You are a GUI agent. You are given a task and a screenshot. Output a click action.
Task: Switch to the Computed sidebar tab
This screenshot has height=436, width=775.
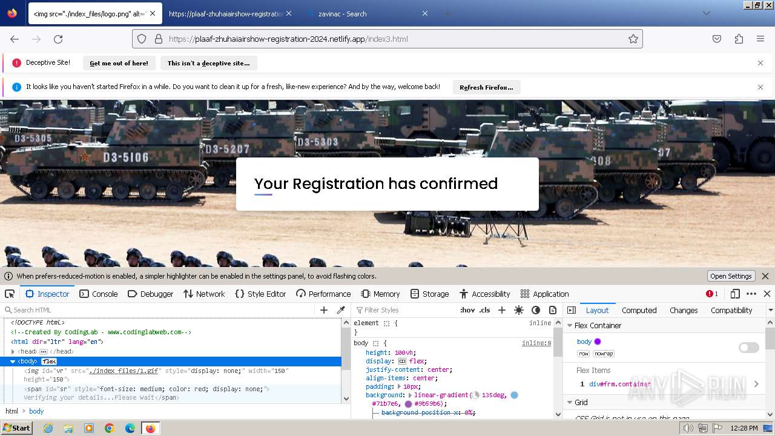click(x=639, y=310)
